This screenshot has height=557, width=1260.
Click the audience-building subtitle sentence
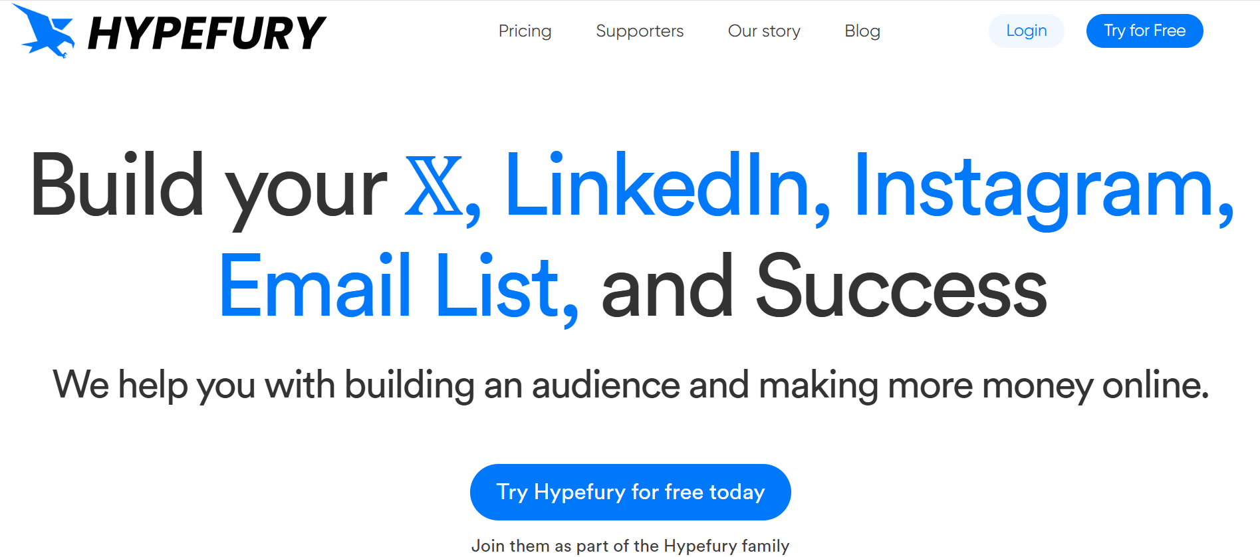[630, 384]
